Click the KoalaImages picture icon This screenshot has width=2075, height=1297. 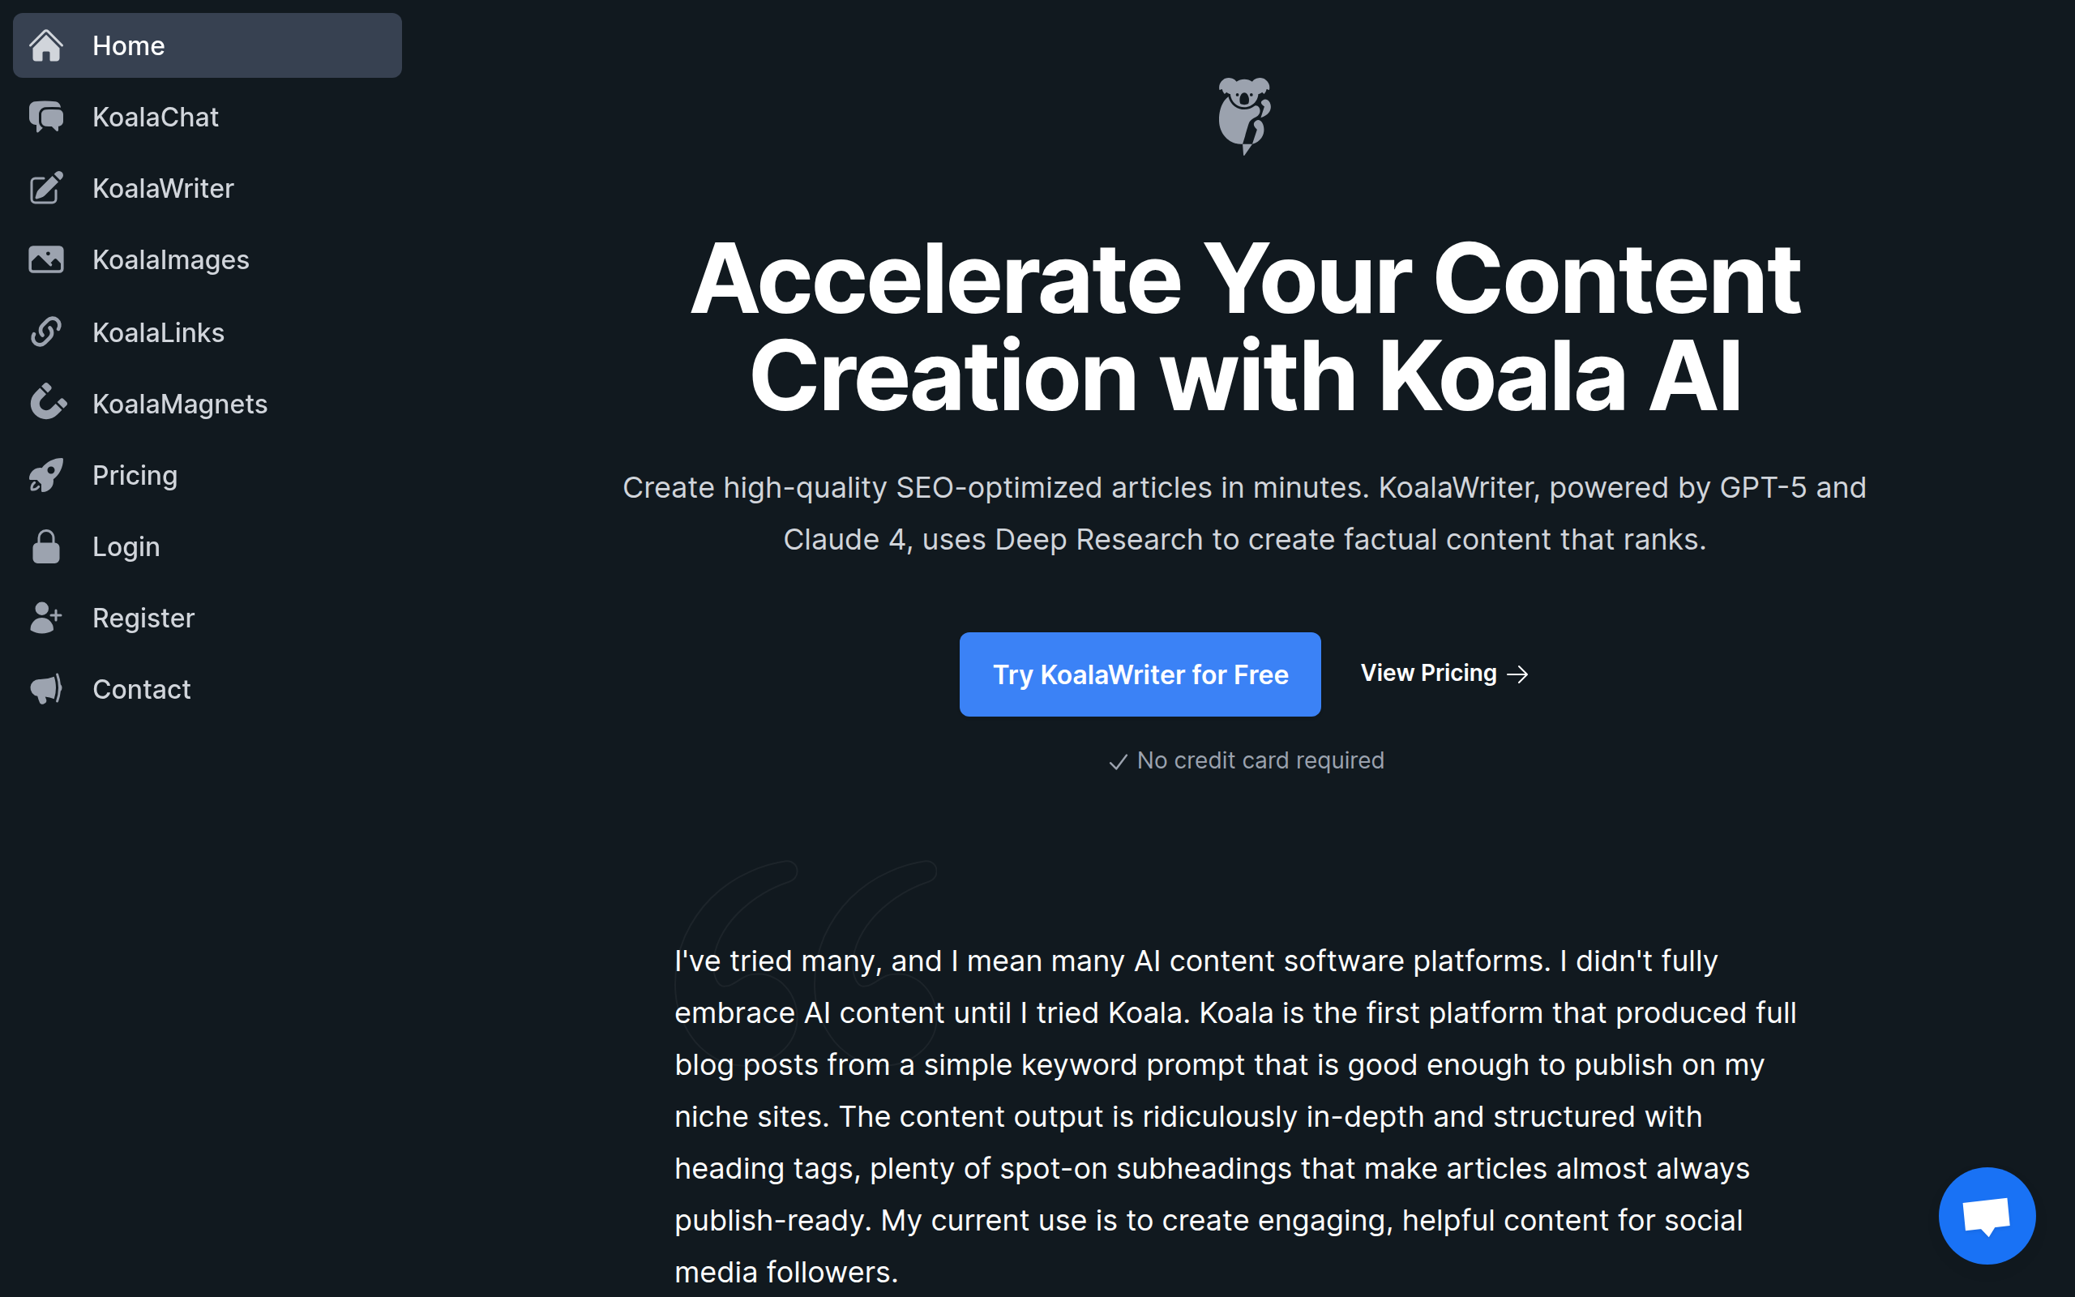click(46, 259)
